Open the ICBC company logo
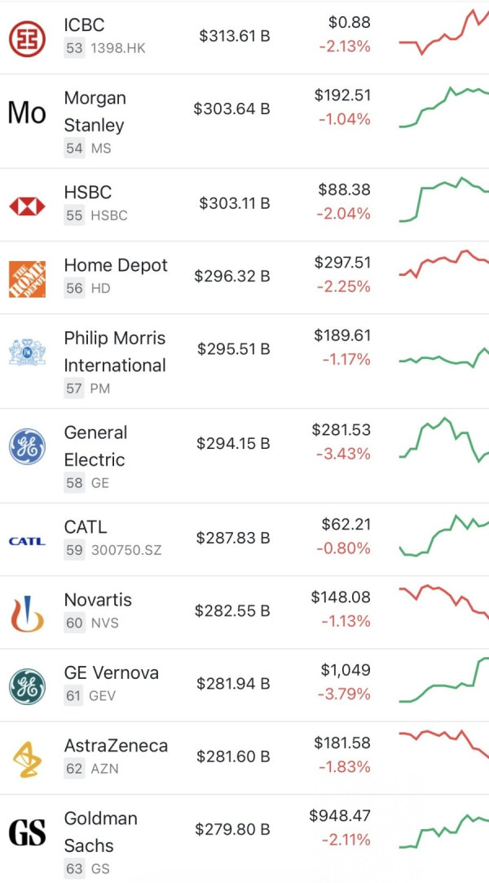489x883 pixels. click(27, 39)
